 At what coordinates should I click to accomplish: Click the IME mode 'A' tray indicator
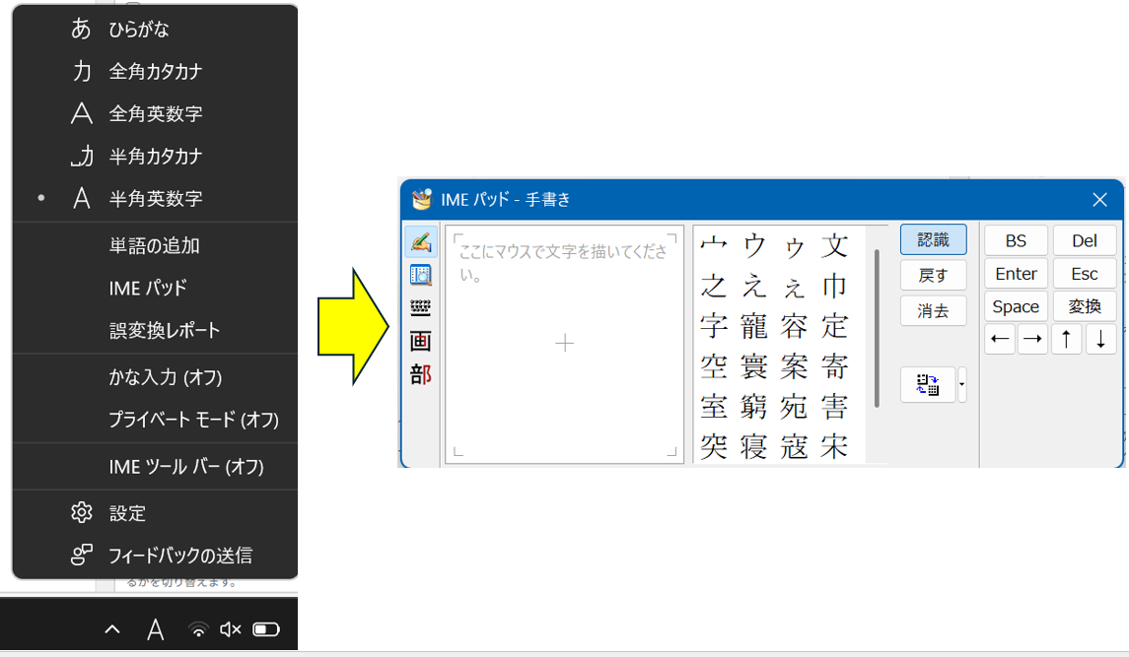tap(156, 628)
